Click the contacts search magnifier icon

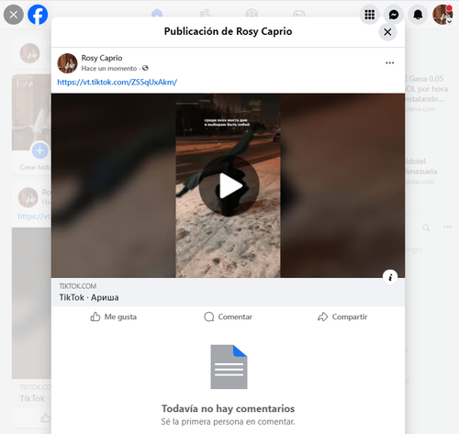[426, 228]
